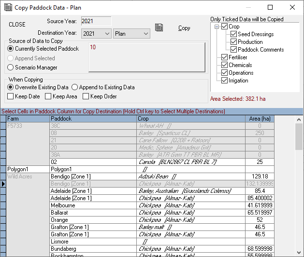
Task: Click the copy document icon beside Copy
Action: click(159, 27)
